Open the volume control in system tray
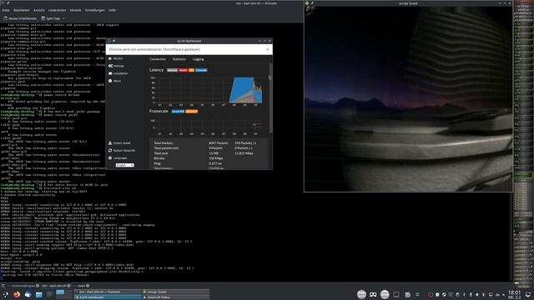This screenshot has width=534, height=300. click(476, 294)
